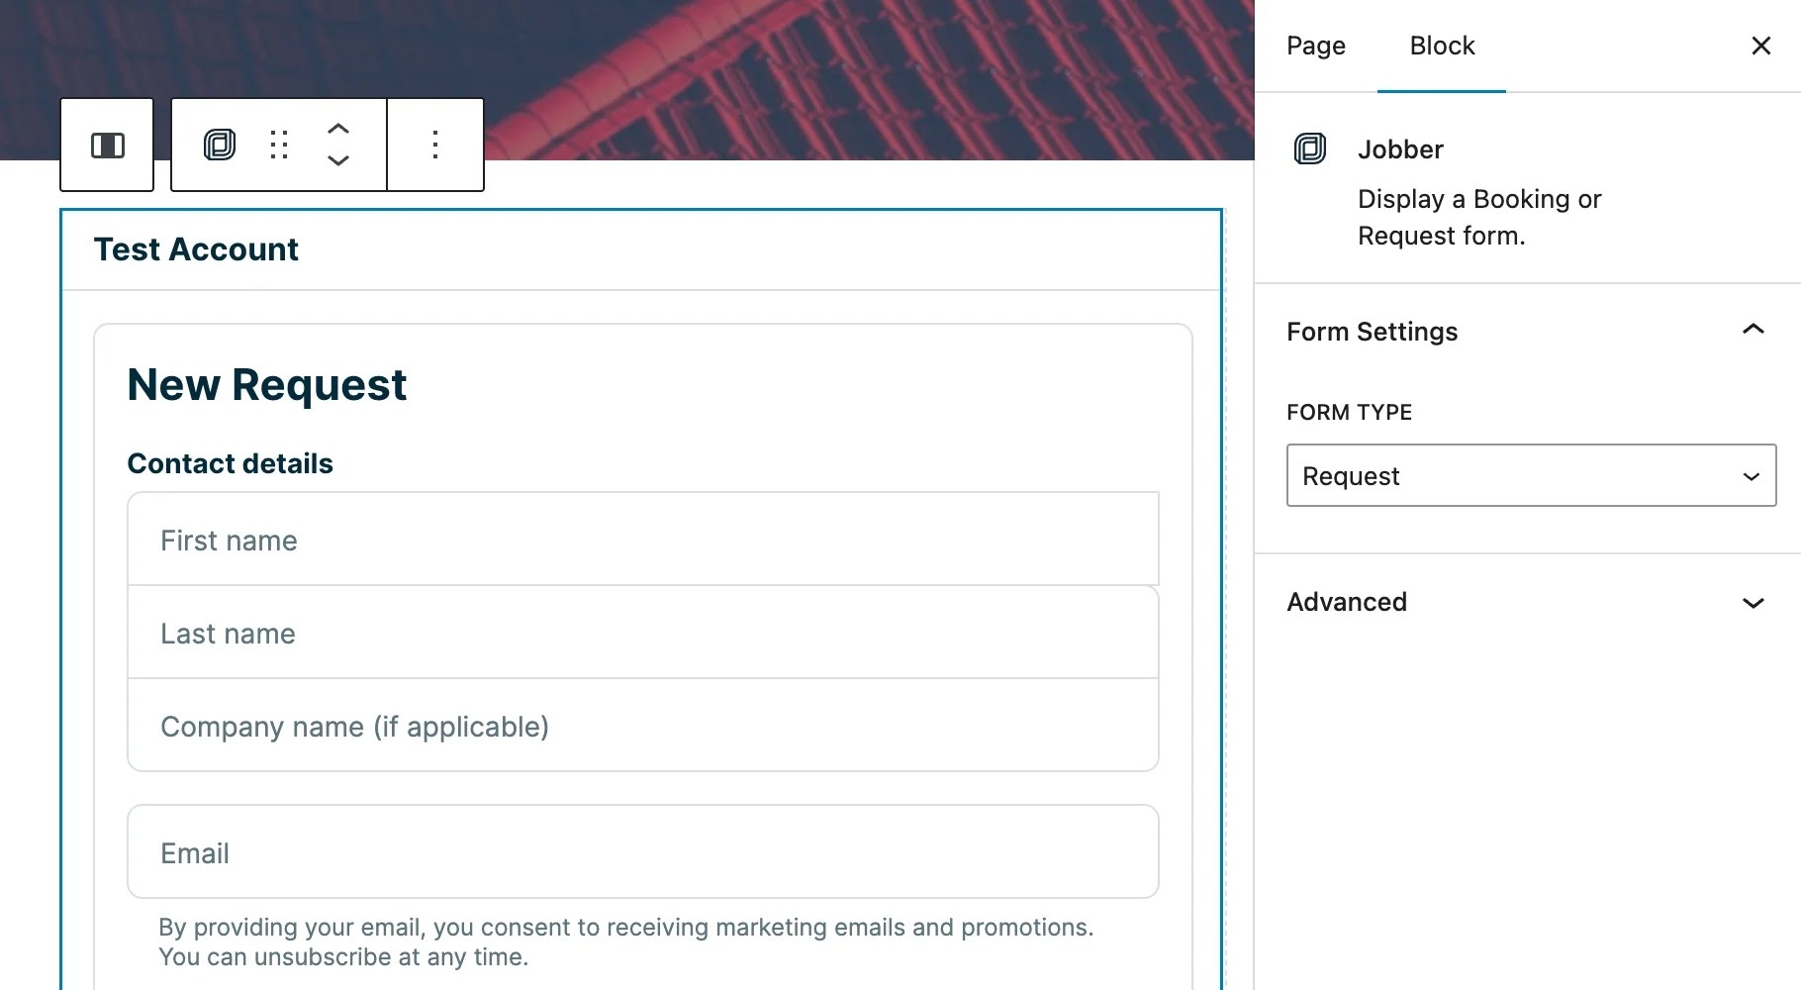
Task: Click the Jobber logo icon in sidebar
Action: 1310,148
